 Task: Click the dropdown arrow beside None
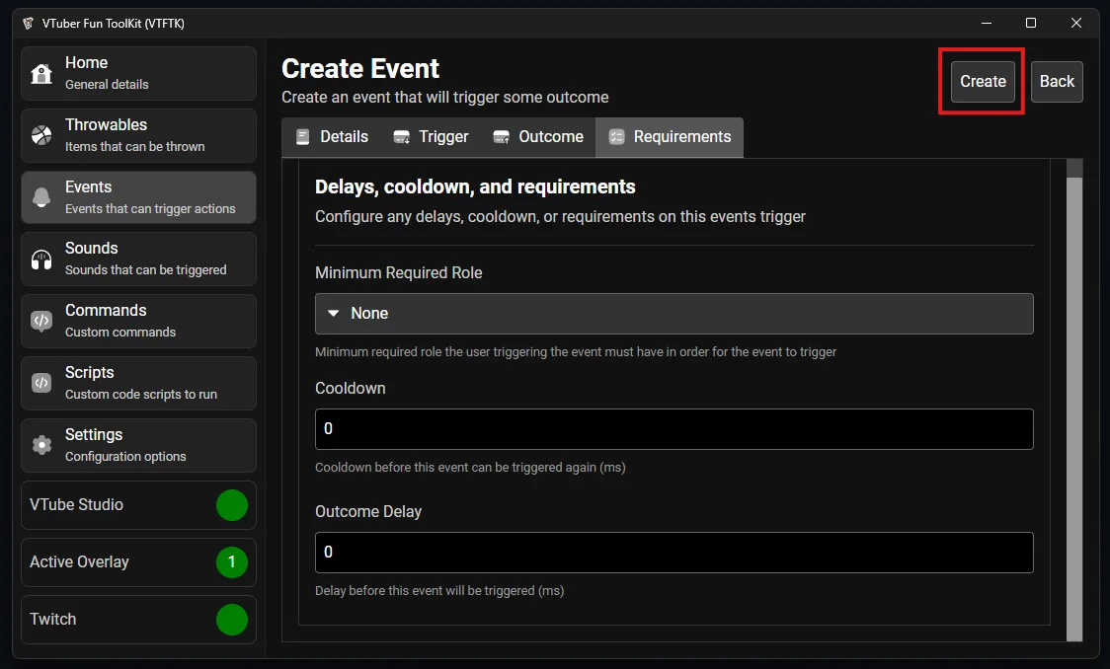click(334, 314)
